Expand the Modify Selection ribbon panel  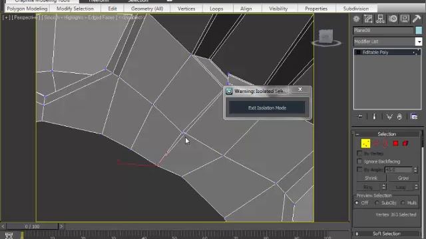tap(75, 9)
